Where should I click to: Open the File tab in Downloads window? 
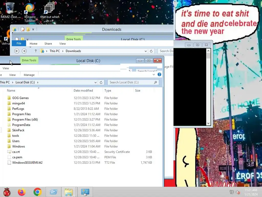(19, 43)
